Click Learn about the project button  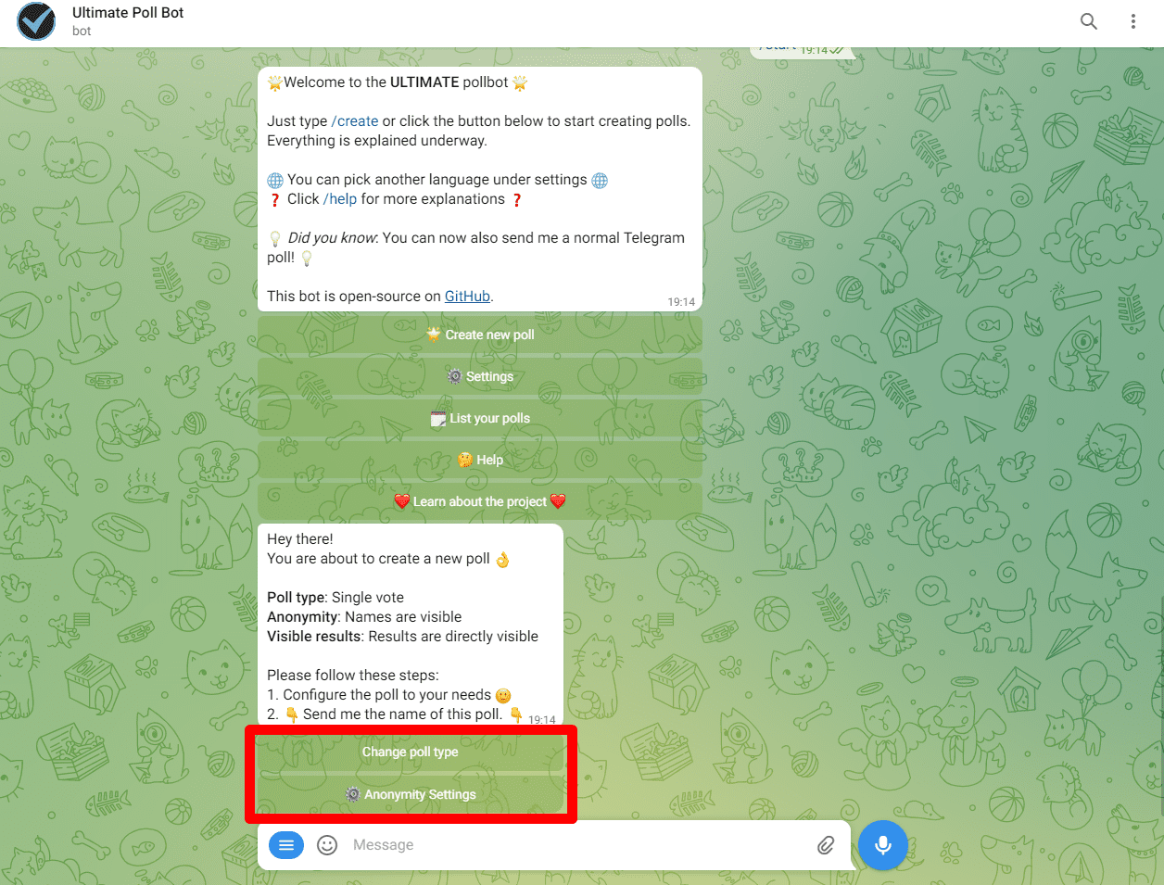[479, 501]
